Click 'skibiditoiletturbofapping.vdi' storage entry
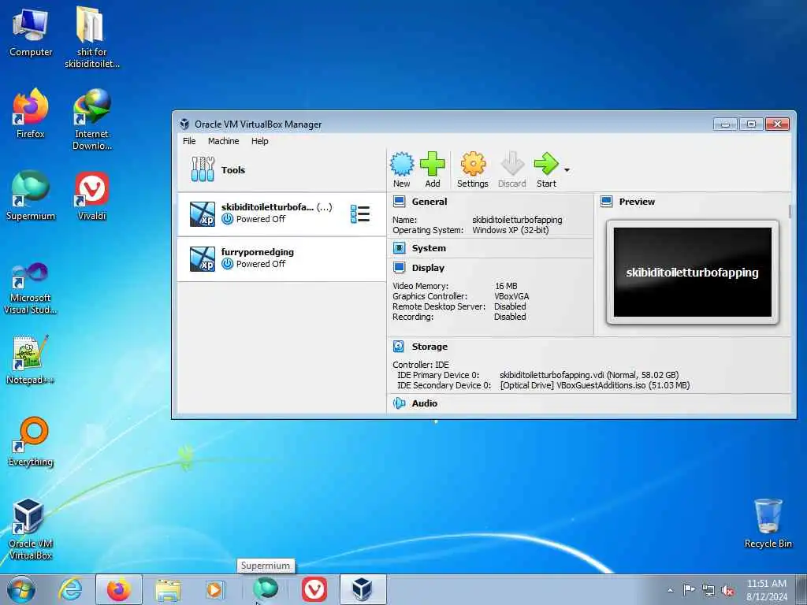This screenshot has height=605, width=807. (589, 375)
